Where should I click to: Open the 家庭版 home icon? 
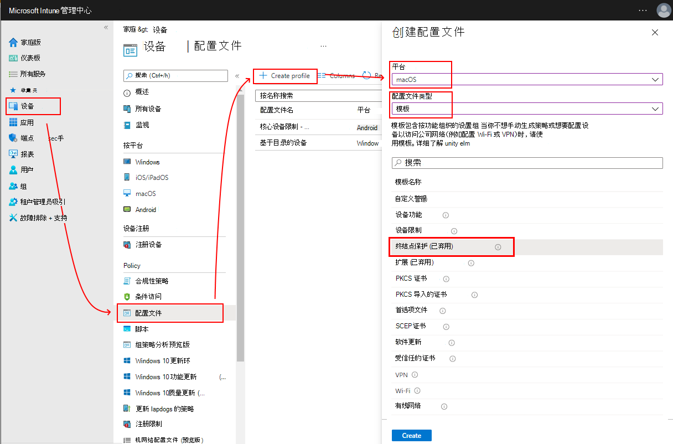[x=13, y=42]
